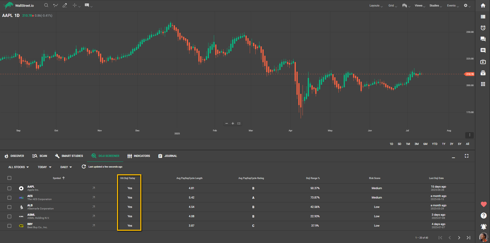490x243 pixels.
Task: Set chart range to 5Y
Action: point(459,144)
